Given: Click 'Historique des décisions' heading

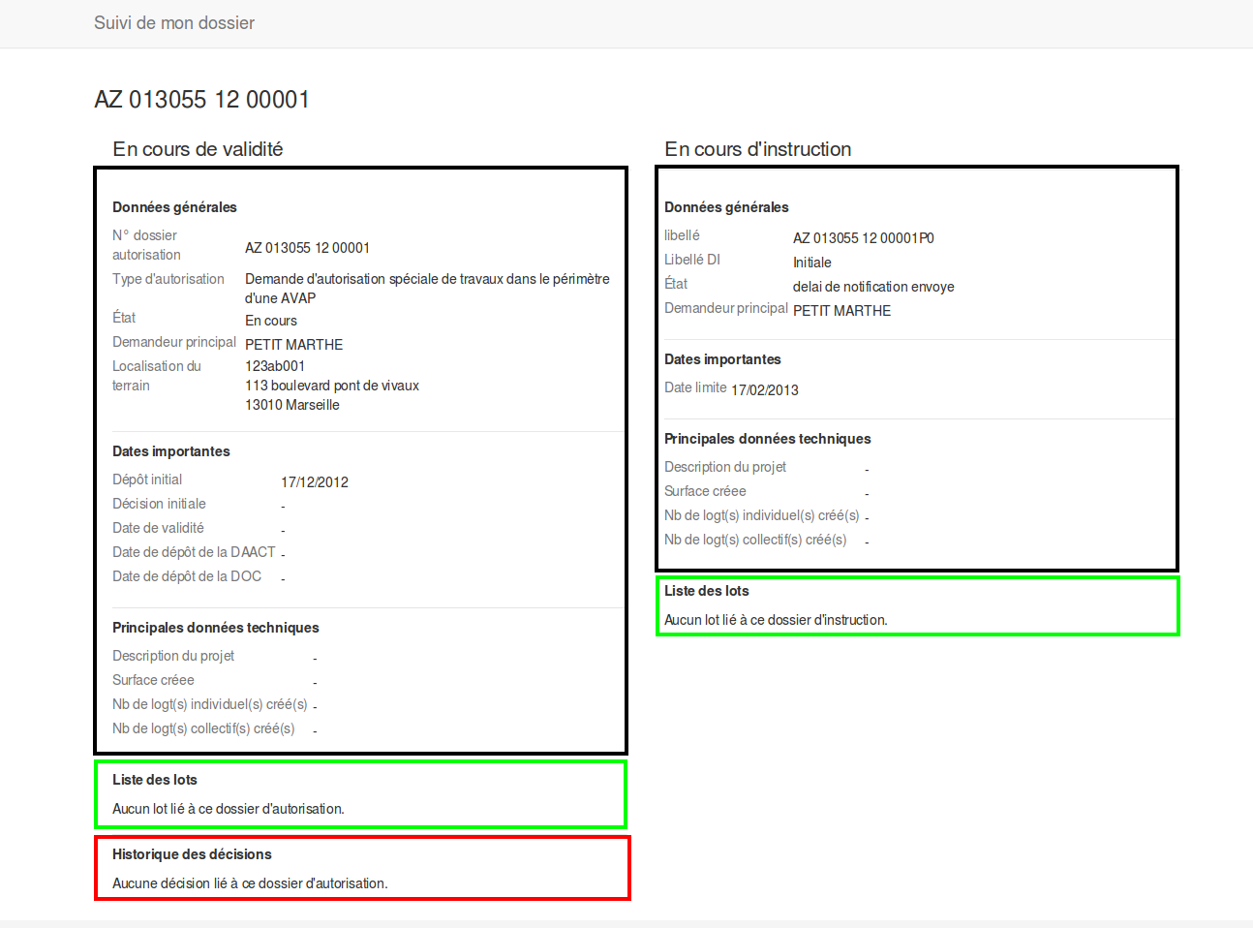Looking at the screenshot, I should (x=192, y=854).
